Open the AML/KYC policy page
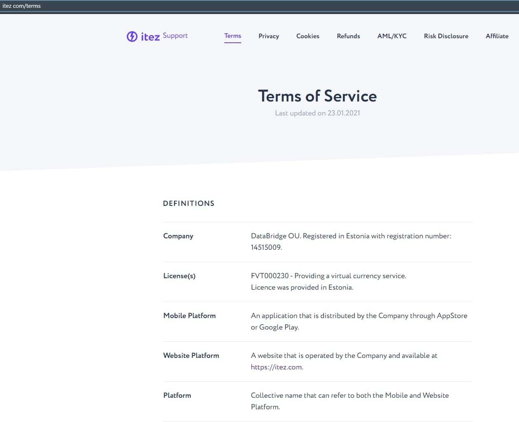Image resolution: width=519 pixels, height=422 pixels. [391, 36]
